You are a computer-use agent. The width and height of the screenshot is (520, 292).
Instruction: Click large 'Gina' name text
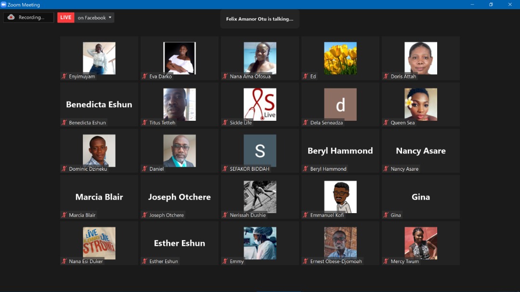point(421,197)
